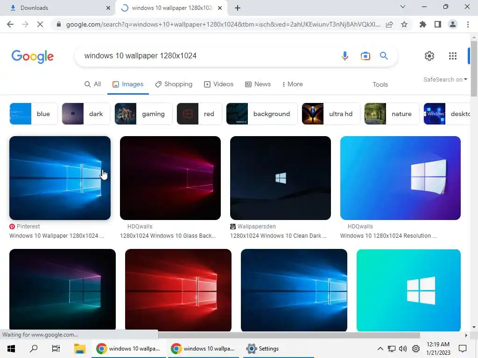478x358 pixels.
Task: Search by image with the camera icon
Action: point(365,56)
